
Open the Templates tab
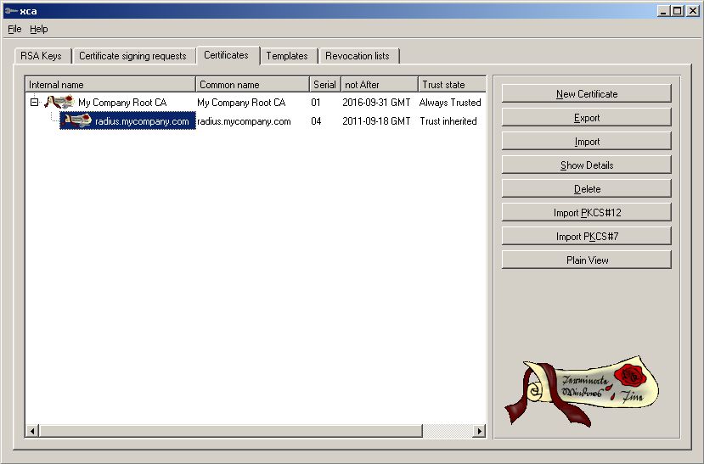point(287,56)
